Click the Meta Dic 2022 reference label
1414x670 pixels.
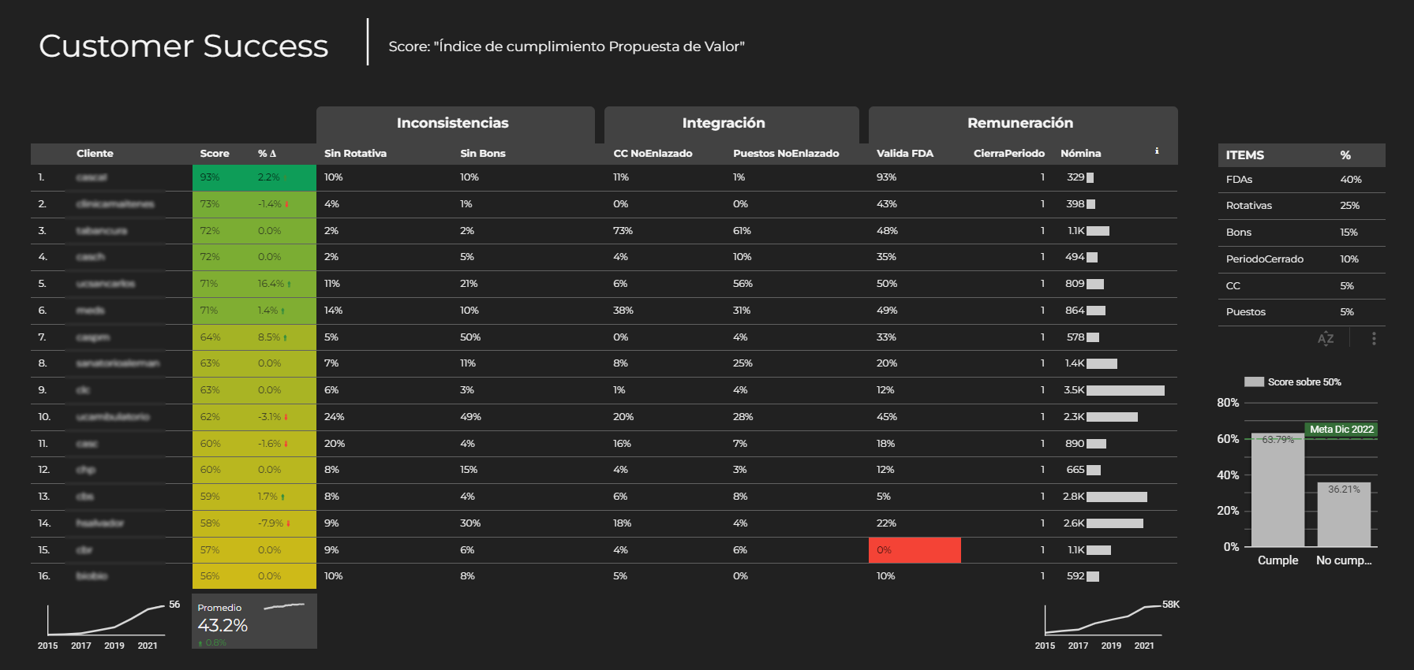click(1341, 430)
